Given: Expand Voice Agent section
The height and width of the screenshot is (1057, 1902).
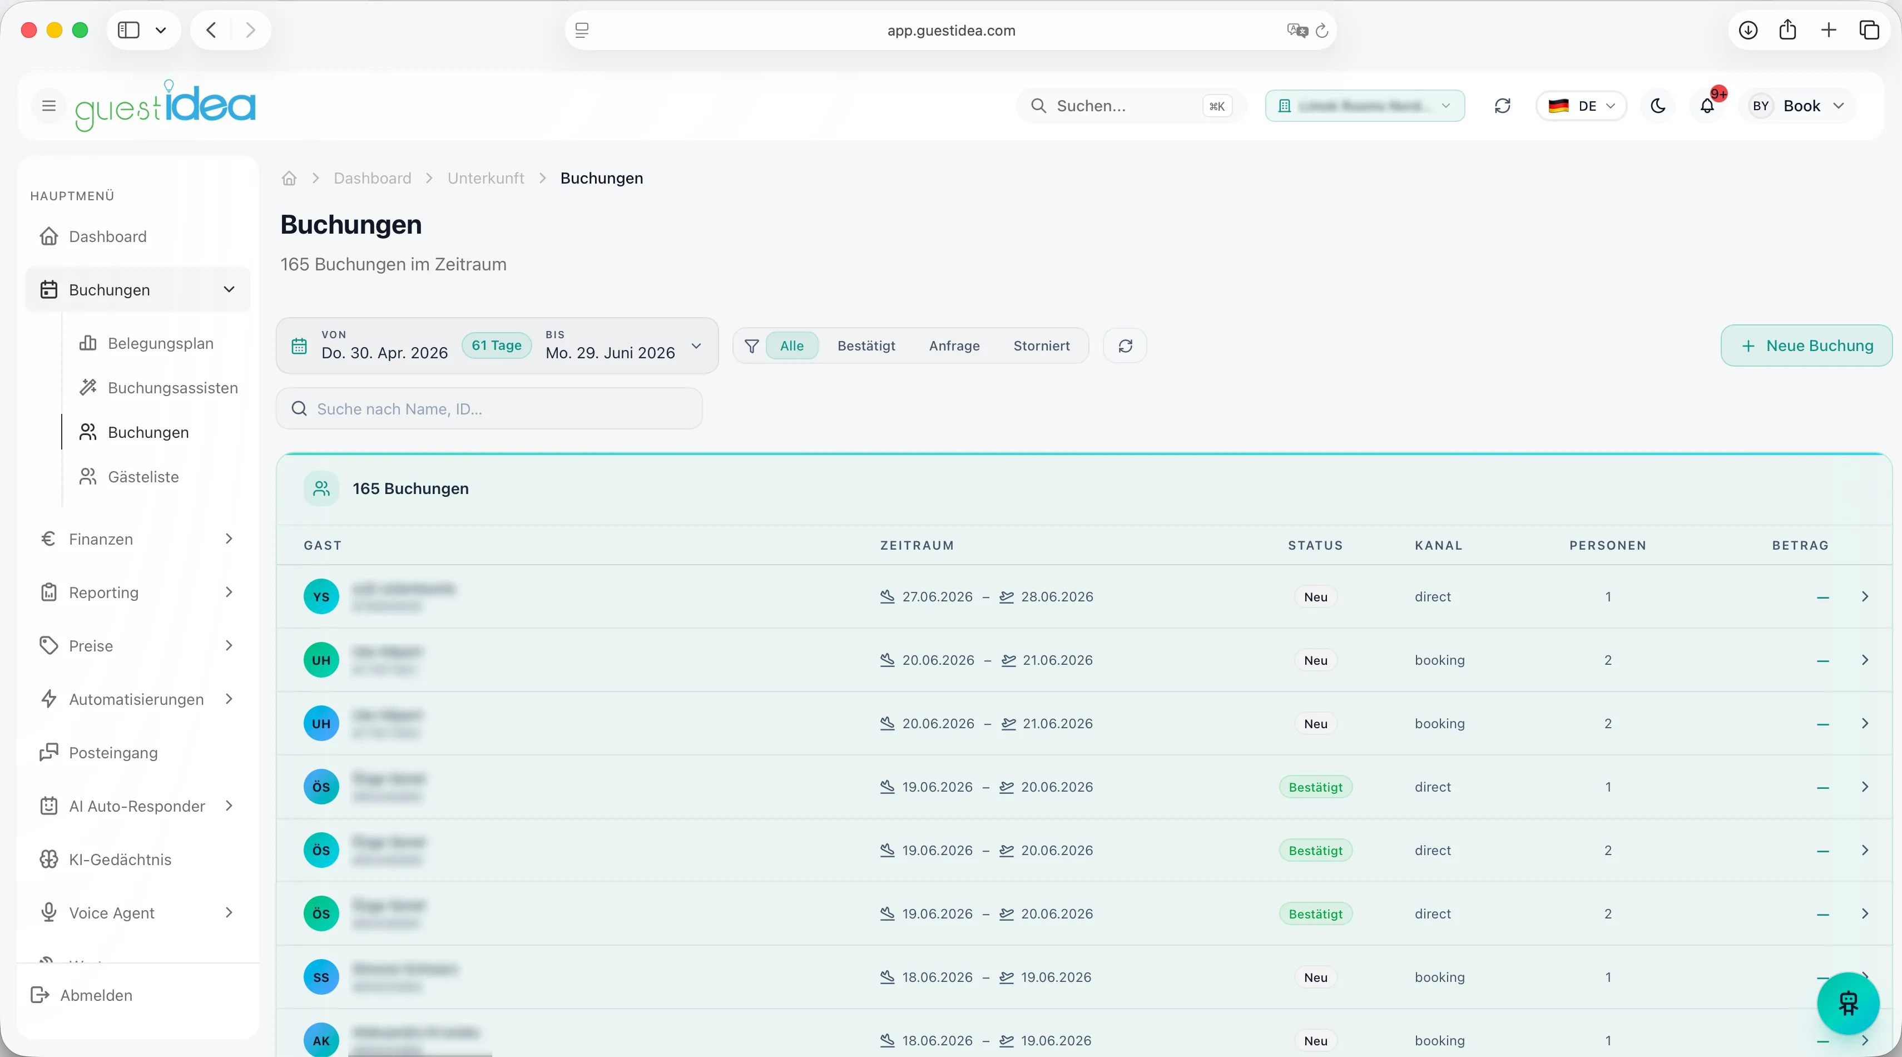Looking at the screenshot, I should pyautogui.click(x=137, y=913).
